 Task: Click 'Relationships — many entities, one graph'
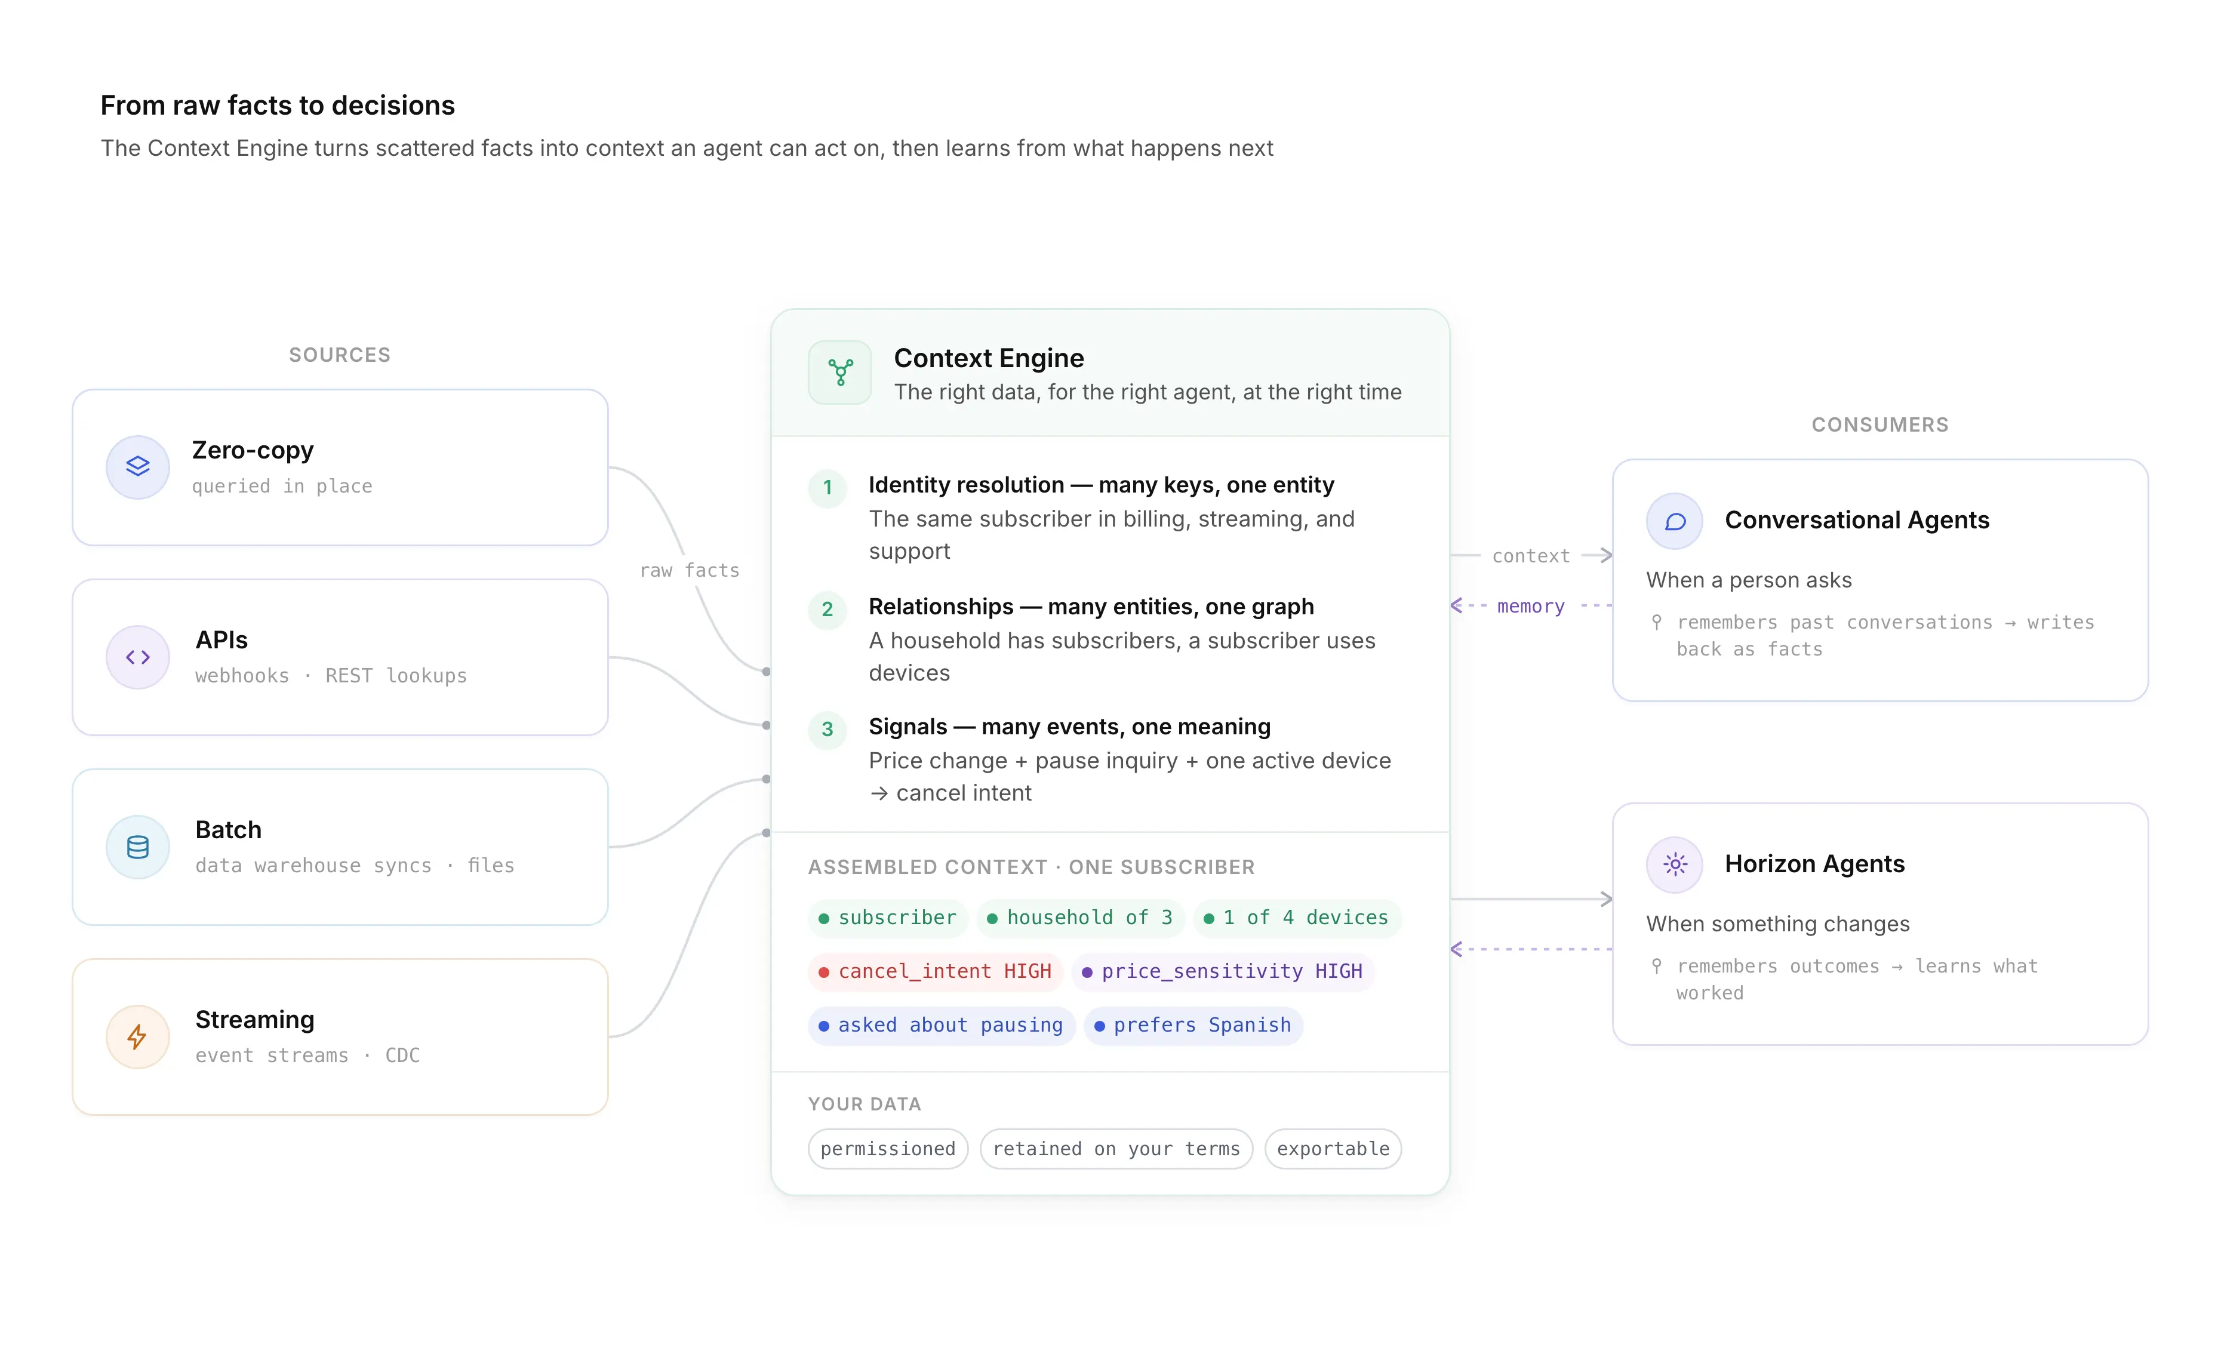(x=1091, y=607)
